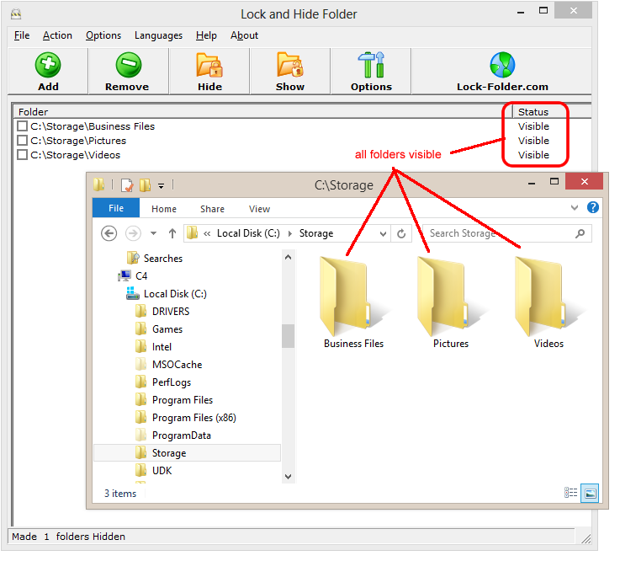This screenshot has height=561, width=620.
Task: Switch to the Explorer Share tab
Action: 212,209
